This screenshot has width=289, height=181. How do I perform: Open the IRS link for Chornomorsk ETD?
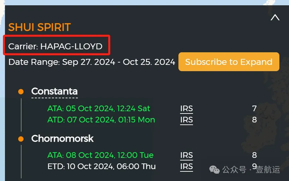[x=186, y=167]
